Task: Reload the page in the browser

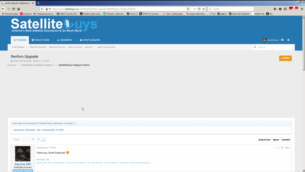Action: click(14, 9)
